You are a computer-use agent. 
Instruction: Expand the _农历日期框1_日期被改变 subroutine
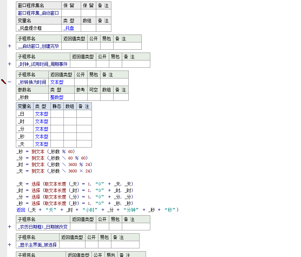(10, 227)
